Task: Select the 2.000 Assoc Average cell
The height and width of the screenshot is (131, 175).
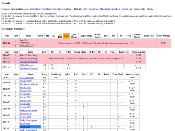Action: click(x=132, y=78)
